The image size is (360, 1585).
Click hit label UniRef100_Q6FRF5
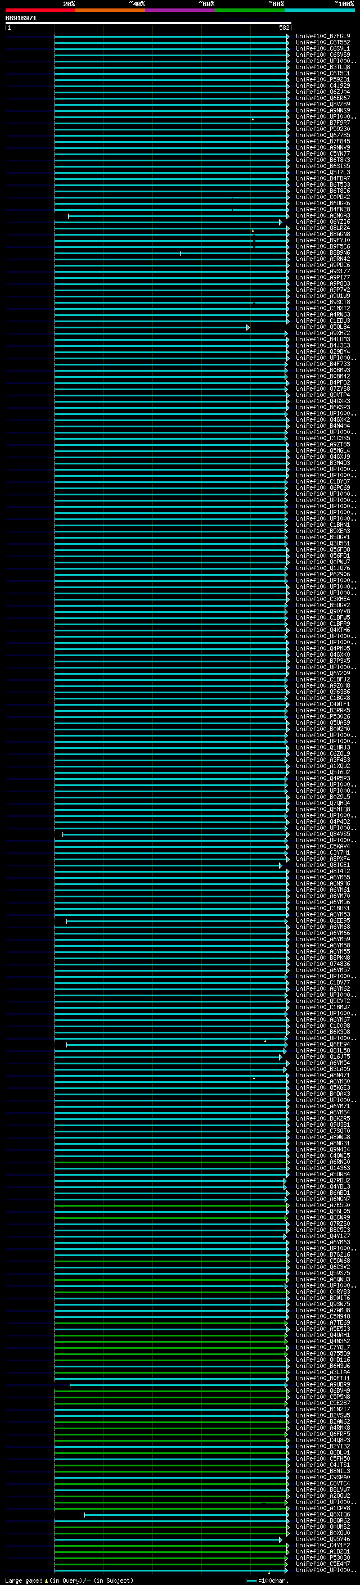pos(322,1434)
